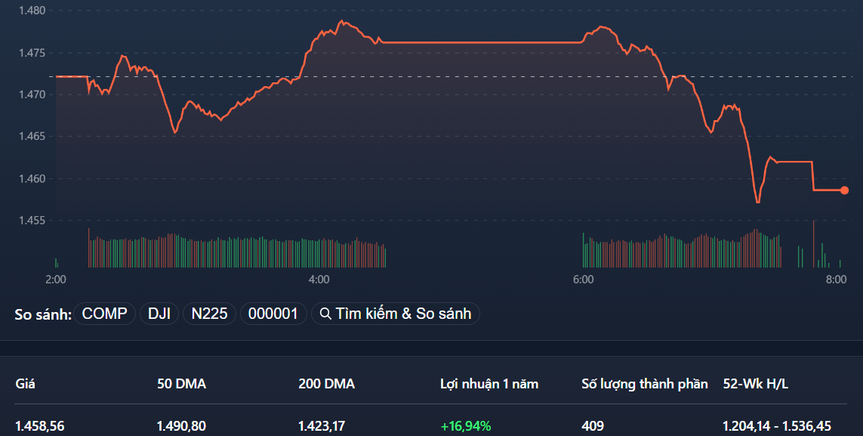Select the 50 DMA value 1.490,80
This screenshot has height=436, width=863.
point(181,426)
